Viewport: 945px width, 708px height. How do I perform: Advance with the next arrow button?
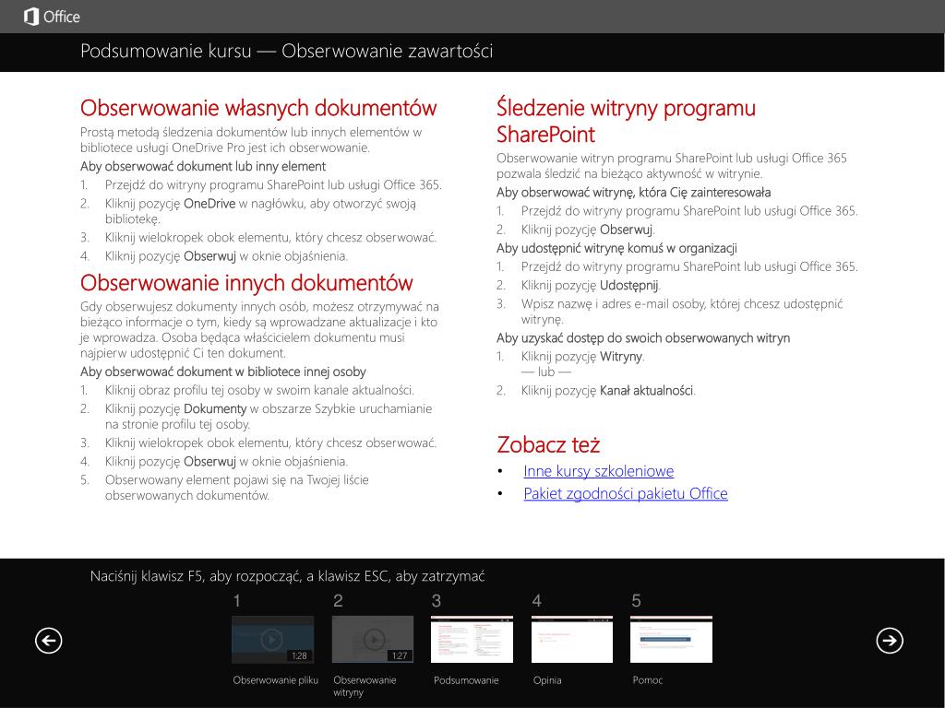[890, 640]
